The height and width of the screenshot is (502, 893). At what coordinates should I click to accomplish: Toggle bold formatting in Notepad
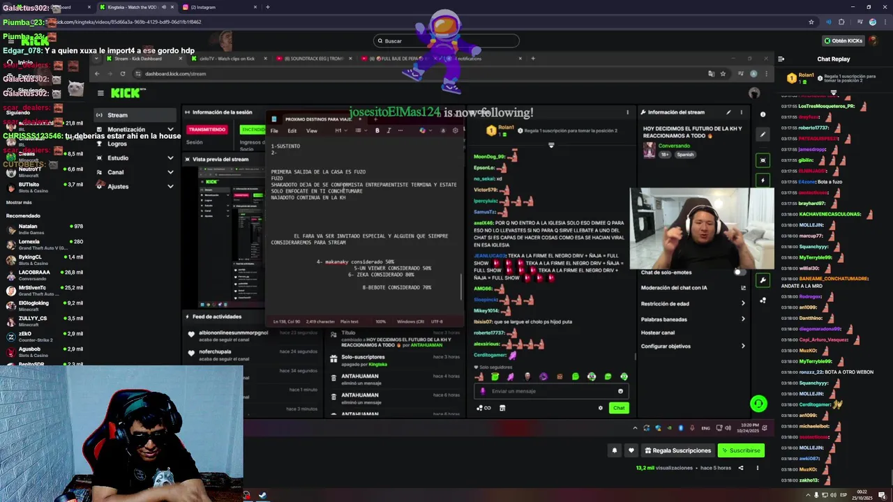[x=377, y=130]
